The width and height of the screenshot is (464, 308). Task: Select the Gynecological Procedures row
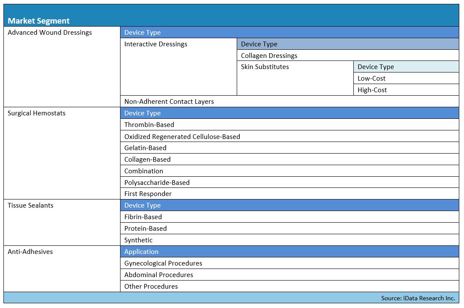[290, 263]
